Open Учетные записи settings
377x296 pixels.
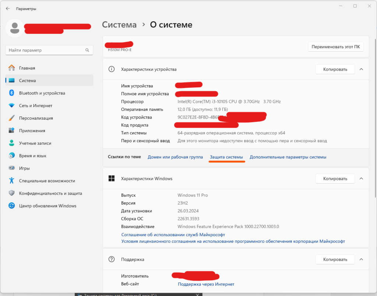tap(49, 143)
